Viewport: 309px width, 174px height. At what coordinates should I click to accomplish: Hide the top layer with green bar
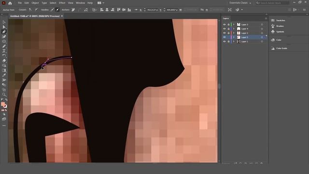pyautogui.click(x=224, y=25)
